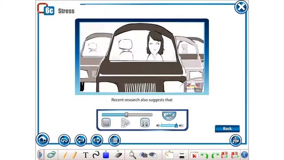Viewport: 284px width, 160px height.
Task: Pause the video
Action: tap(145, 123)
